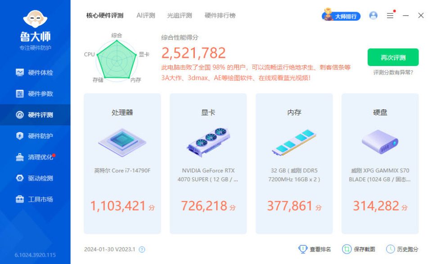Select the 硬件参数 sidebar icon
This screenshot has height=264, width=432.
tap(36, 93)
